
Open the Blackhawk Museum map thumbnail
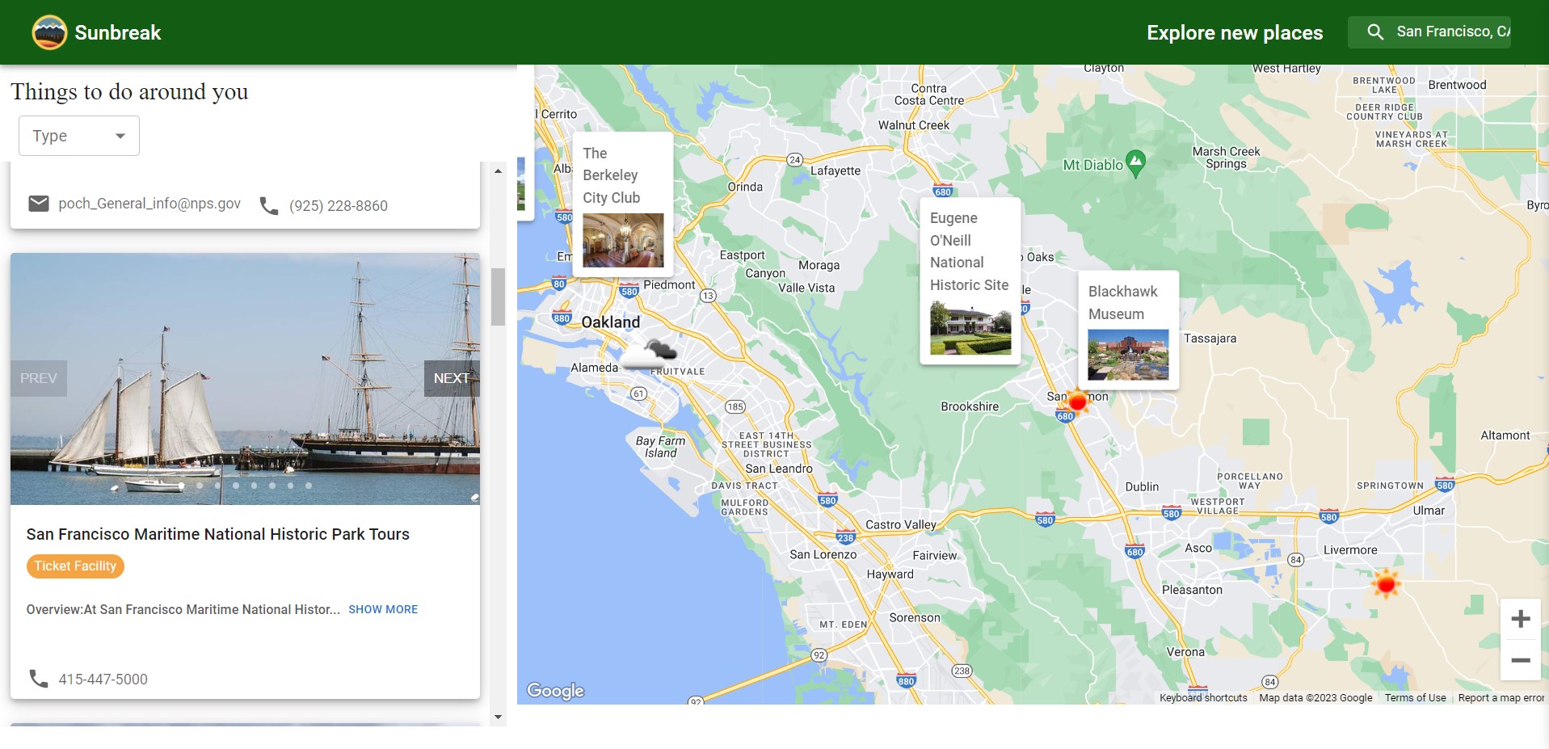point(1127,354)
